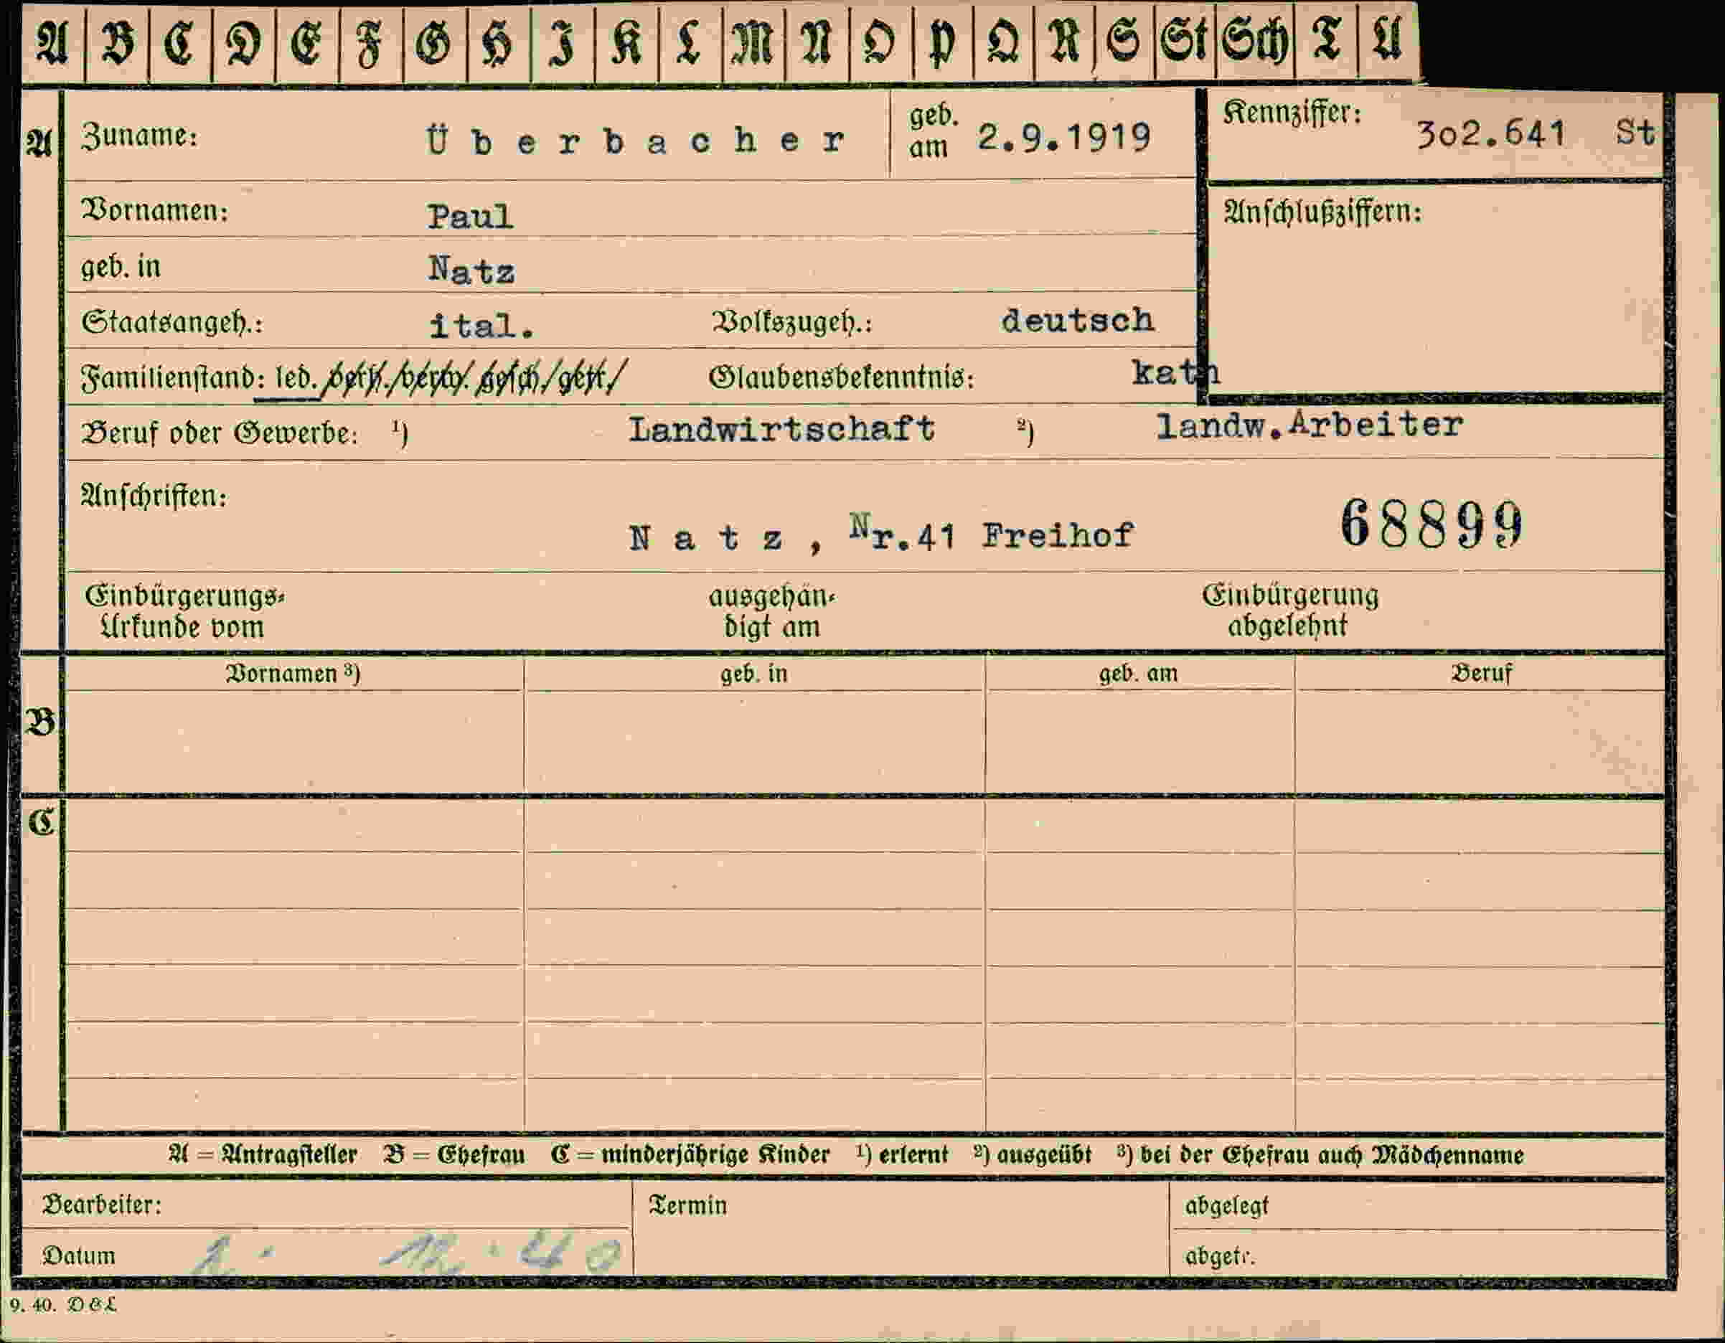
Task: Select the letter R index tab
Action: (1064, 44)
